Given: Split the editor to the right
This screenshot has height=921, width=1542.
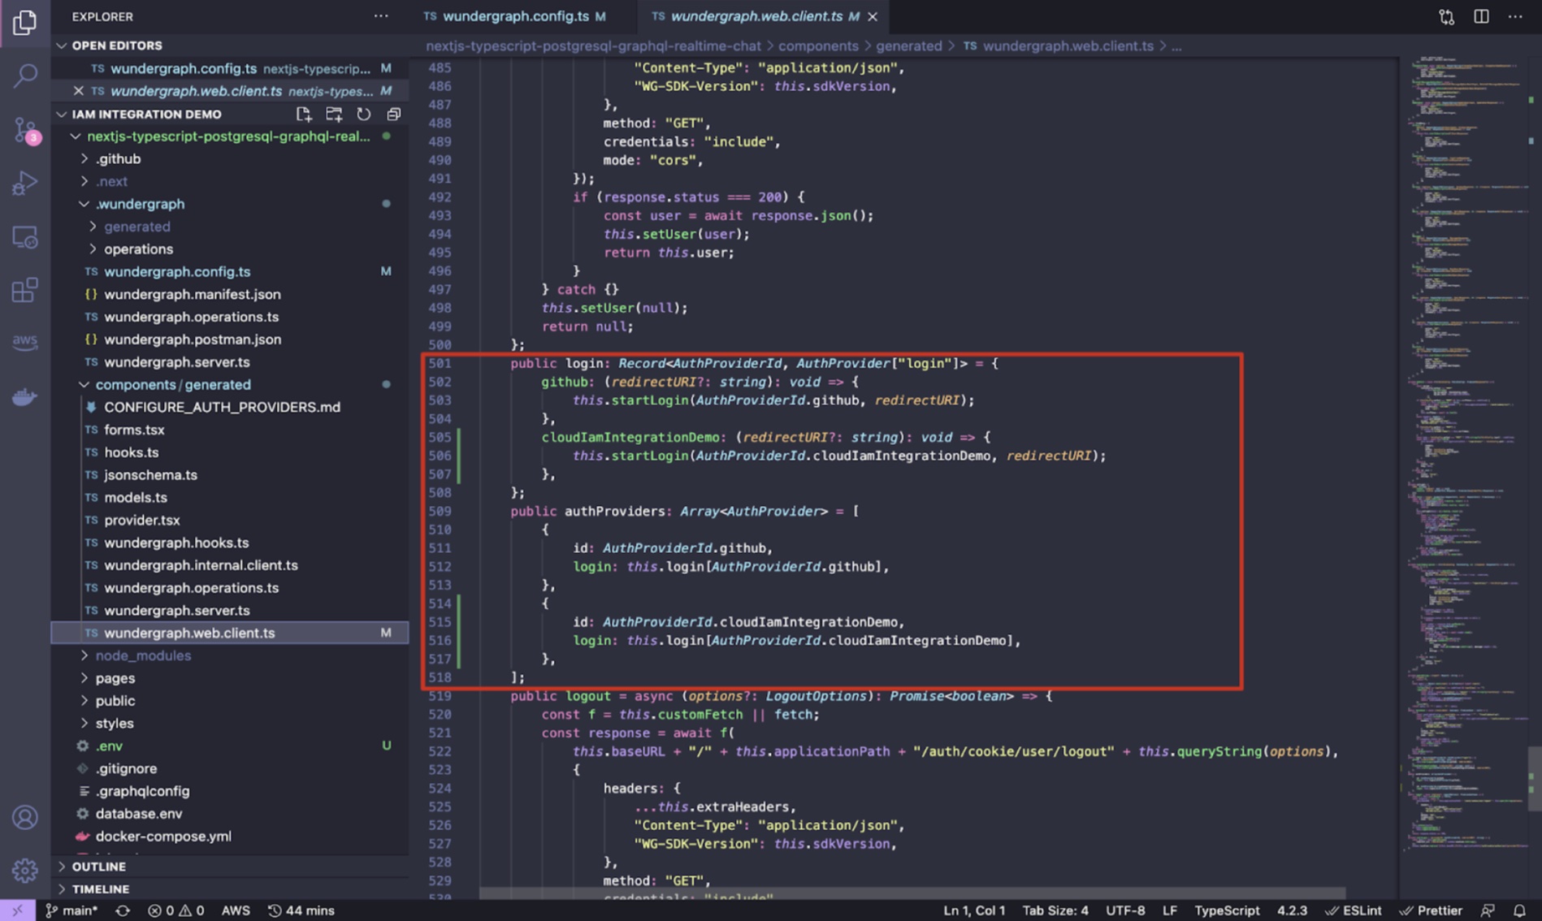Looking at the screenshot, I should [1481, 16].
